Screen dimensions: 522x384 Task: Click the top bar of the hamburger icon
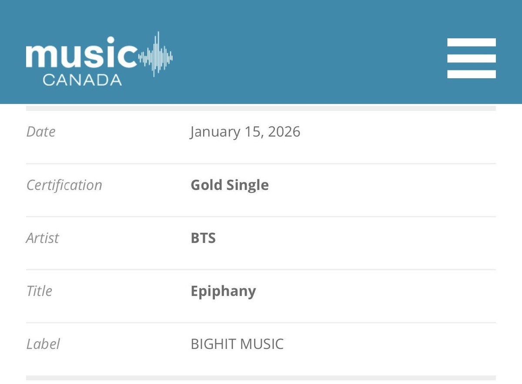click(x=472, y=42)
